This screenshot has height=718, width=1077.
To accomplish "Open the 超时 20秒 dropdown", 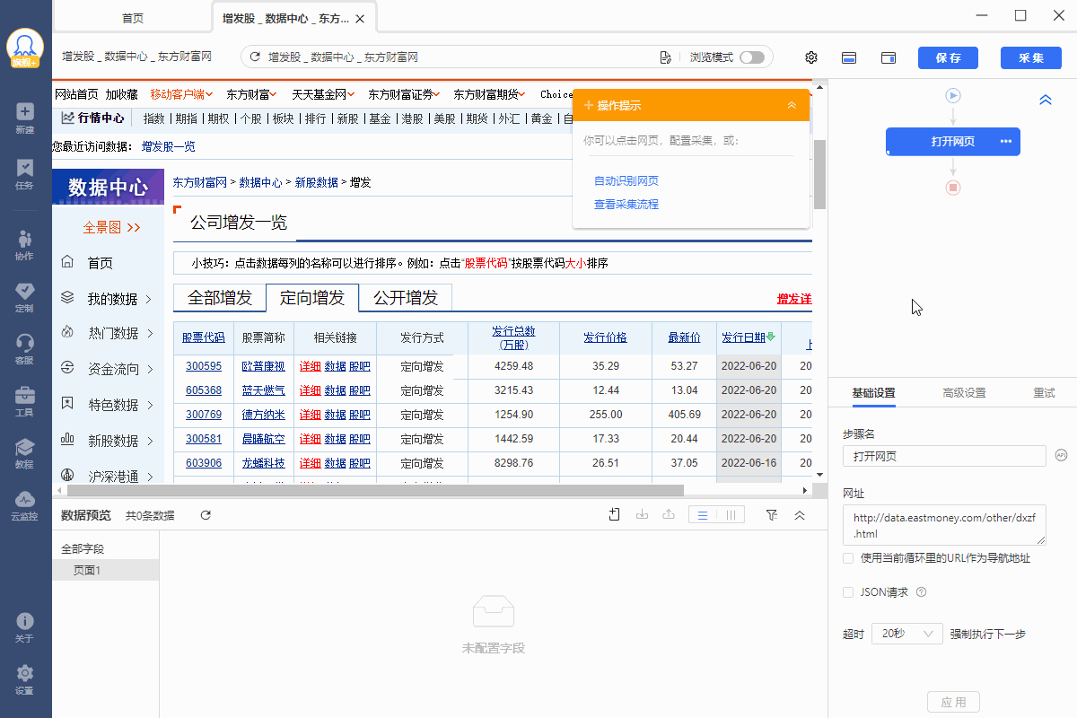I will tap(906, 634).
